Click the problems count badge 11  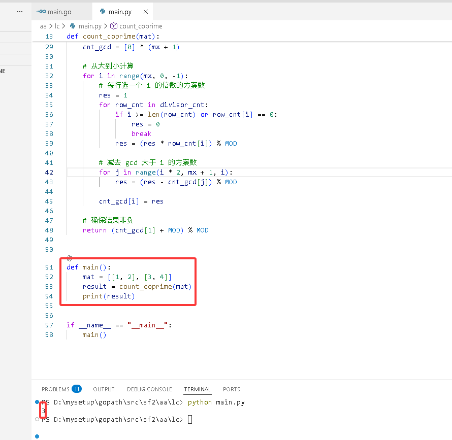tap(77, 389)
